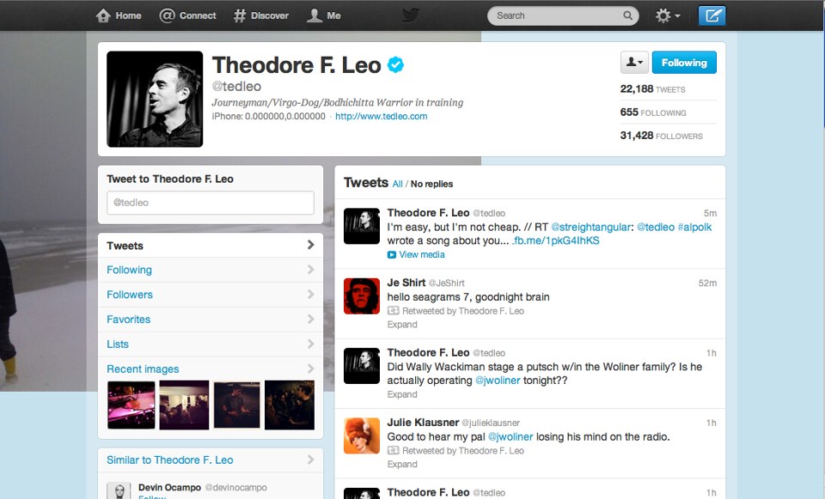Click the View media play icon
Viewport: 825px width, 499px height.
pos(392,255)
